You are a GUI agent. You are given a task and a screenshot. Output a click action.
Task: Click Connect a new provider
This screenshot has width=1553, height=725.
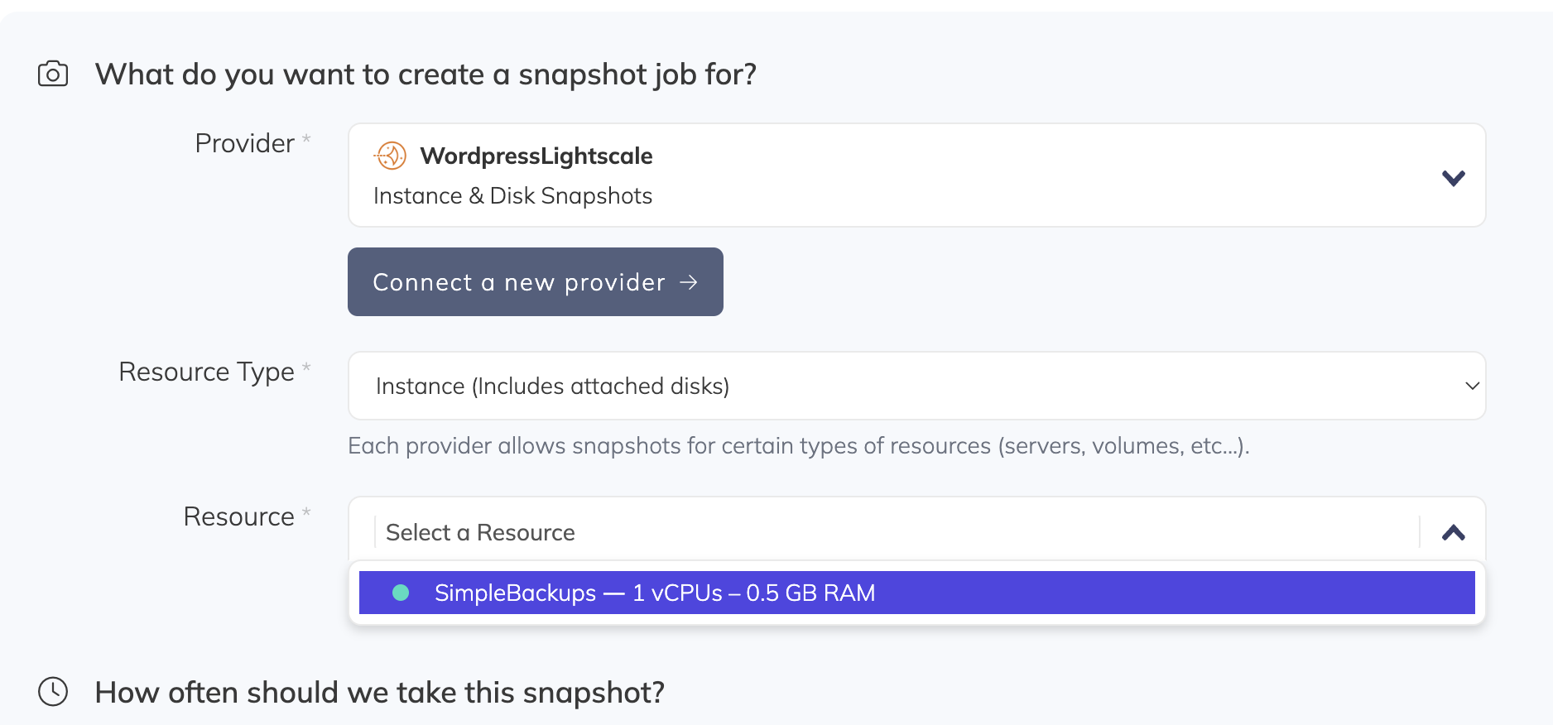[535, 282]
